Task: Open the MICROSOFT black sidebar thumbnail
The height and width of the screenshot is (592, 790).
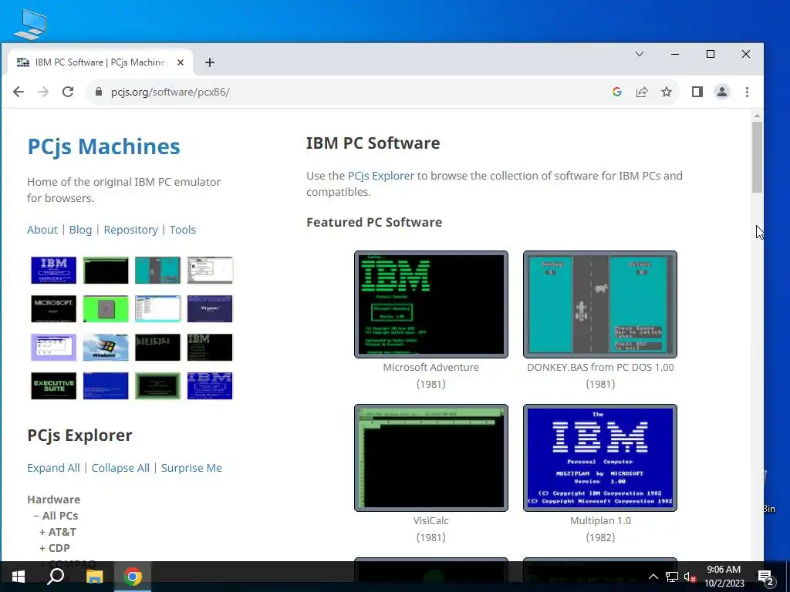Action: click(x=53, y=308)
